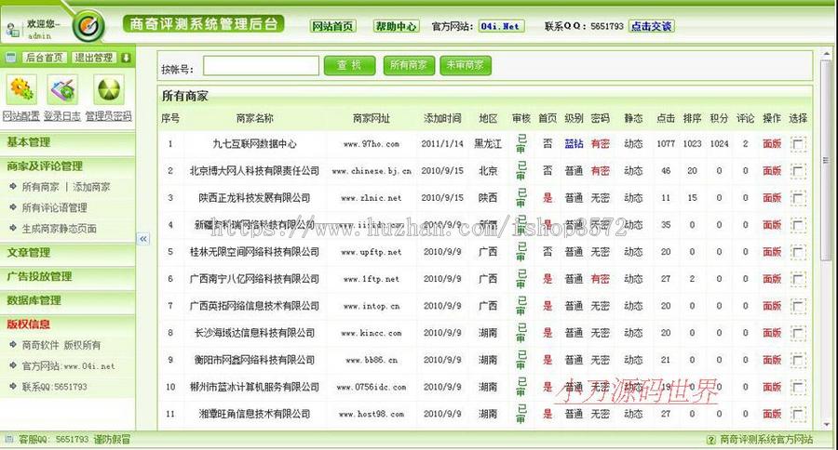The width and height of the screenshot is (838, 450).
Task: Click the vertical scrollbar thumb
Action: click(826, 160)
